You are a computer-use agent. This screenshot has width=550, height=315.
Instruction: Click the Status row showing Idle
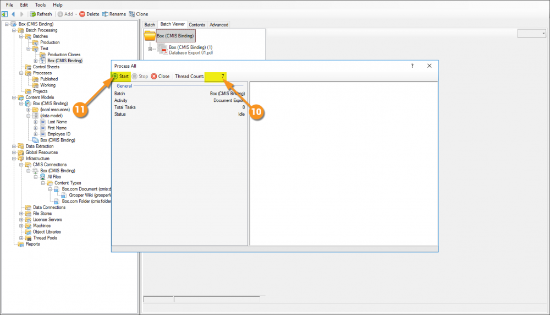[x=180, y=114]
